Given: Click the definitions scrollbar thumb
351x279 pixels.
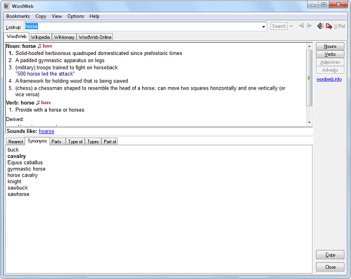Looking at the screenshot, I should click(x=309, y=78).
